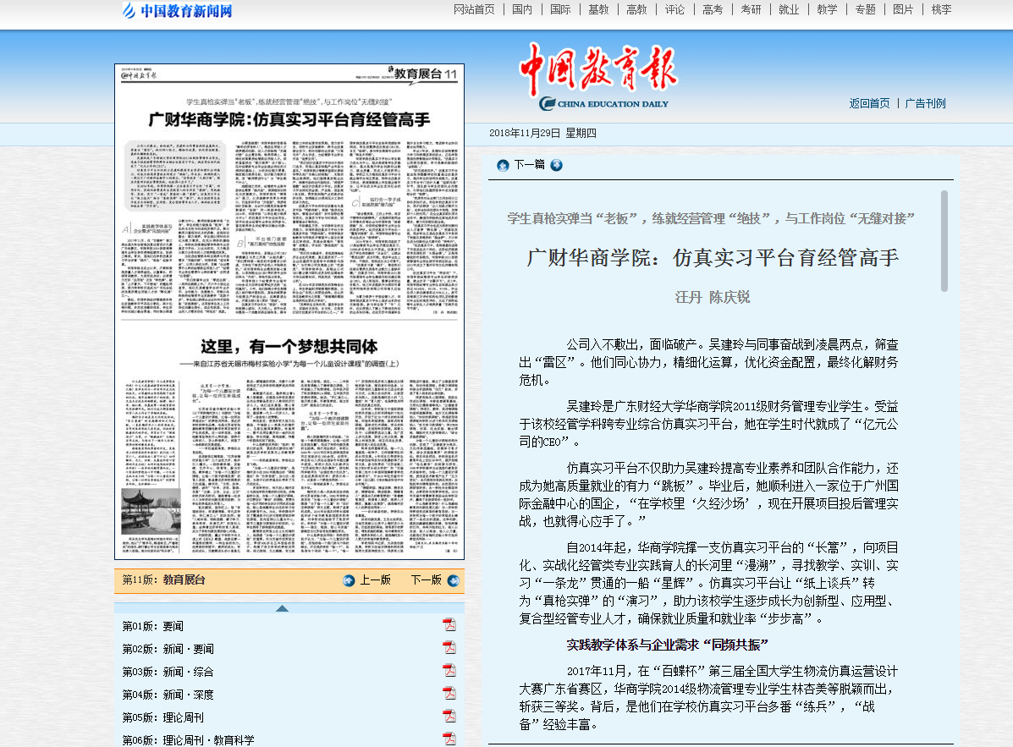This screenshot has height=747, width=1013.
Task: Open 第02版：新闻·要闻
Action: click(x=168, y=649)
